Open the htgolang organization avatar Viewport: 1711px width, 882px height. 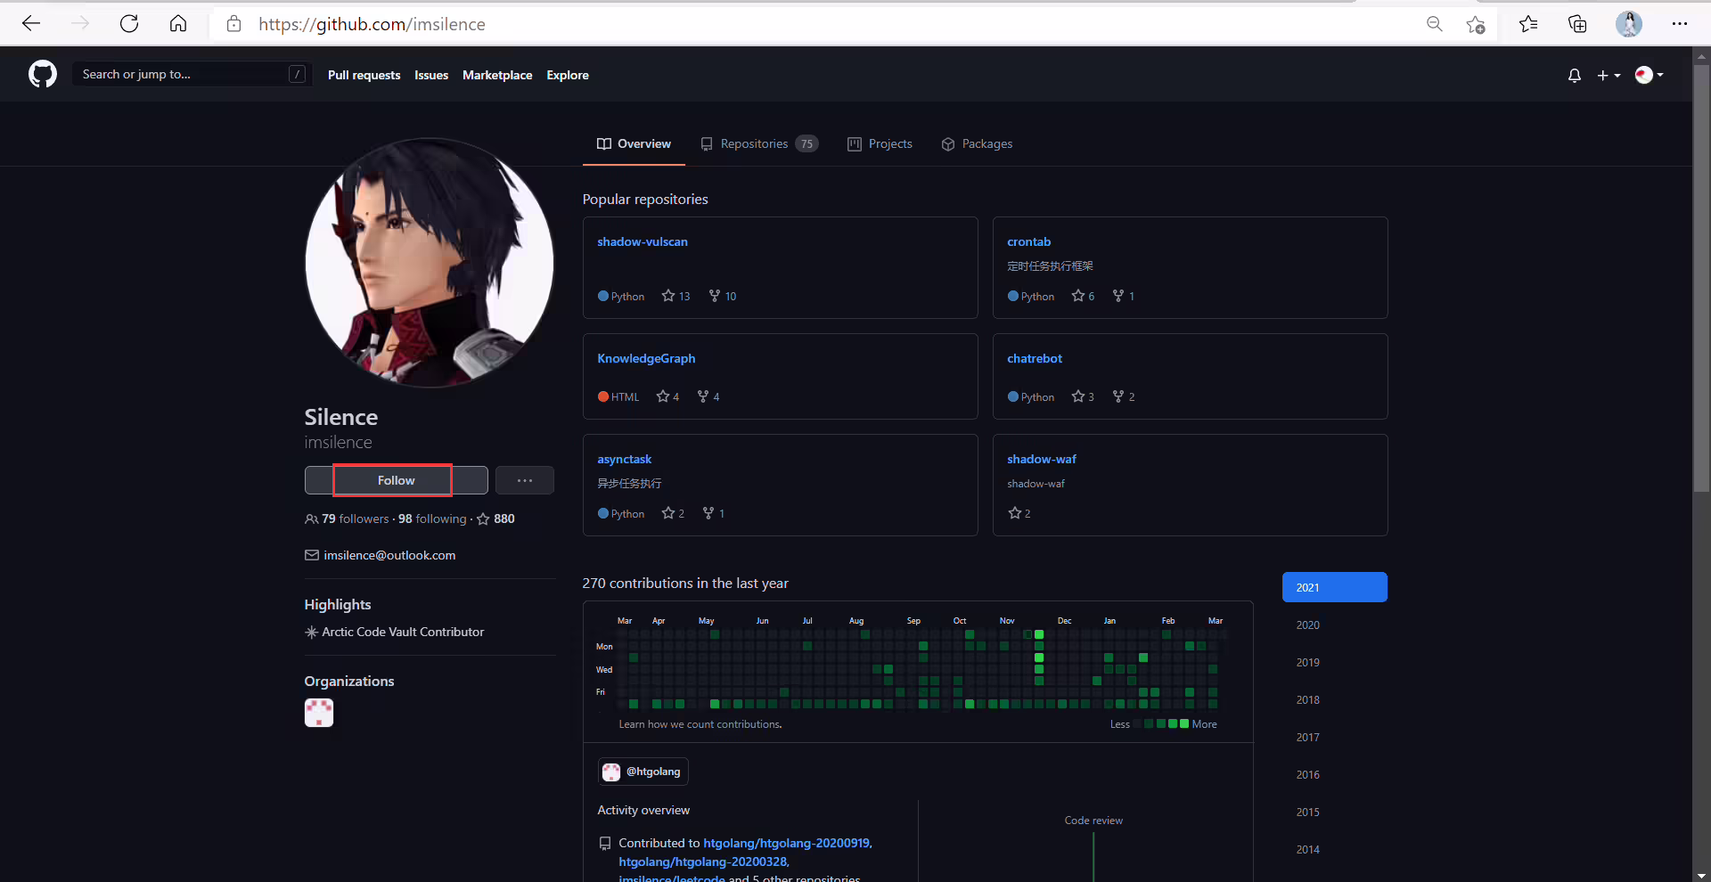point(319,713)
